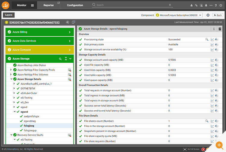Screen dimensions: 226x152
Task: Open the Reporter pop-out window icon
Action: pos(58,3)
